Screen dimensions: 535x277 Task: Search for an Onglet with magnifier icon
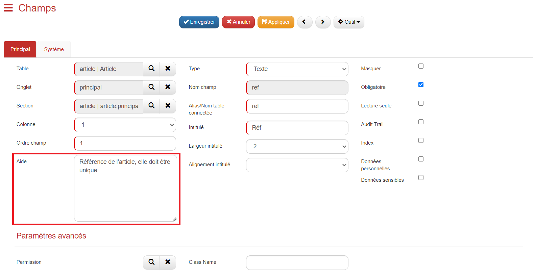tap(151, 87)
